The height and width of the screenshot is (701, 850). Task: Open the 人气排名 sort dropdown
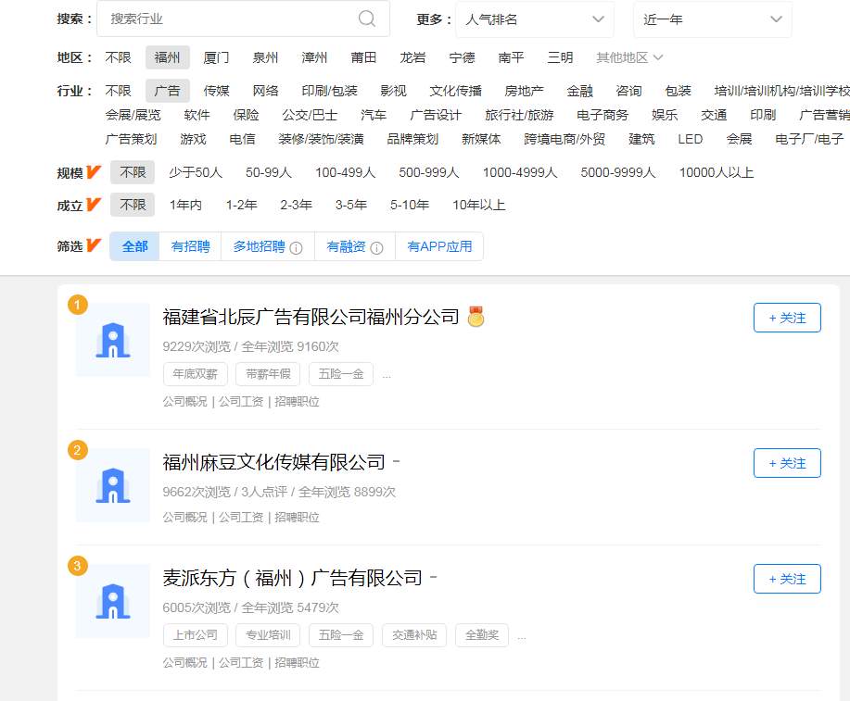point(535,19)
